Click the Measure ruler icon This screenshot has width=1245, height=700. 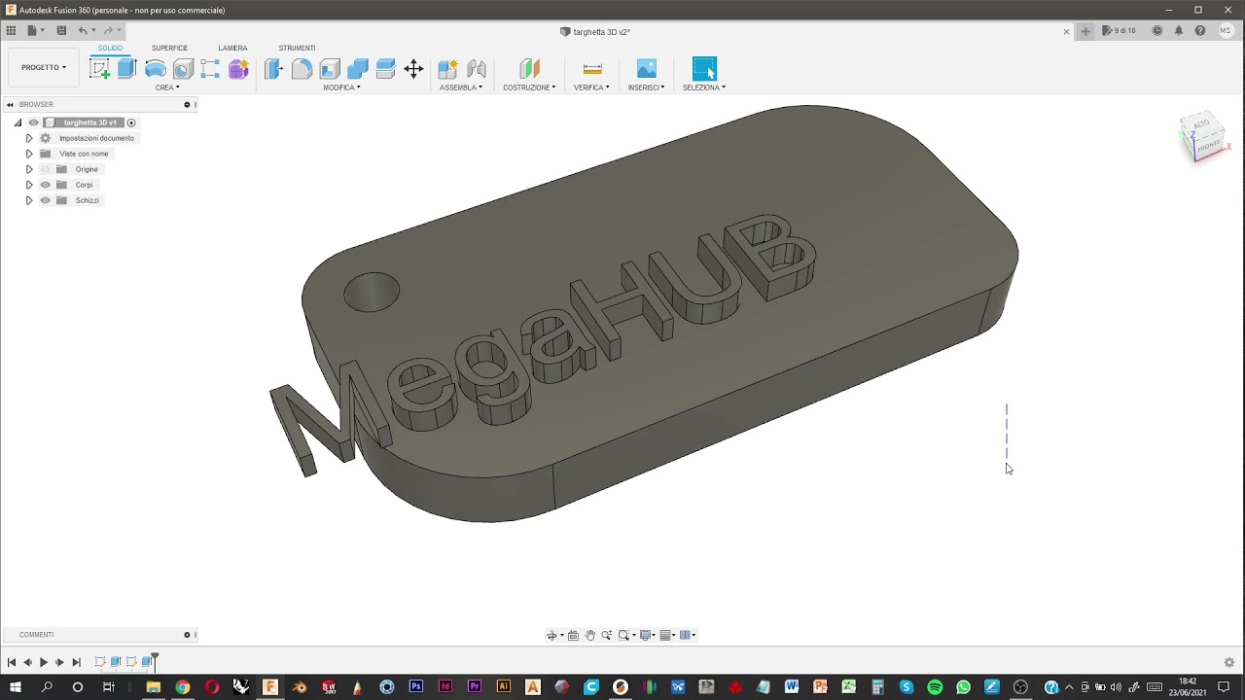click(x=592, y=68)
